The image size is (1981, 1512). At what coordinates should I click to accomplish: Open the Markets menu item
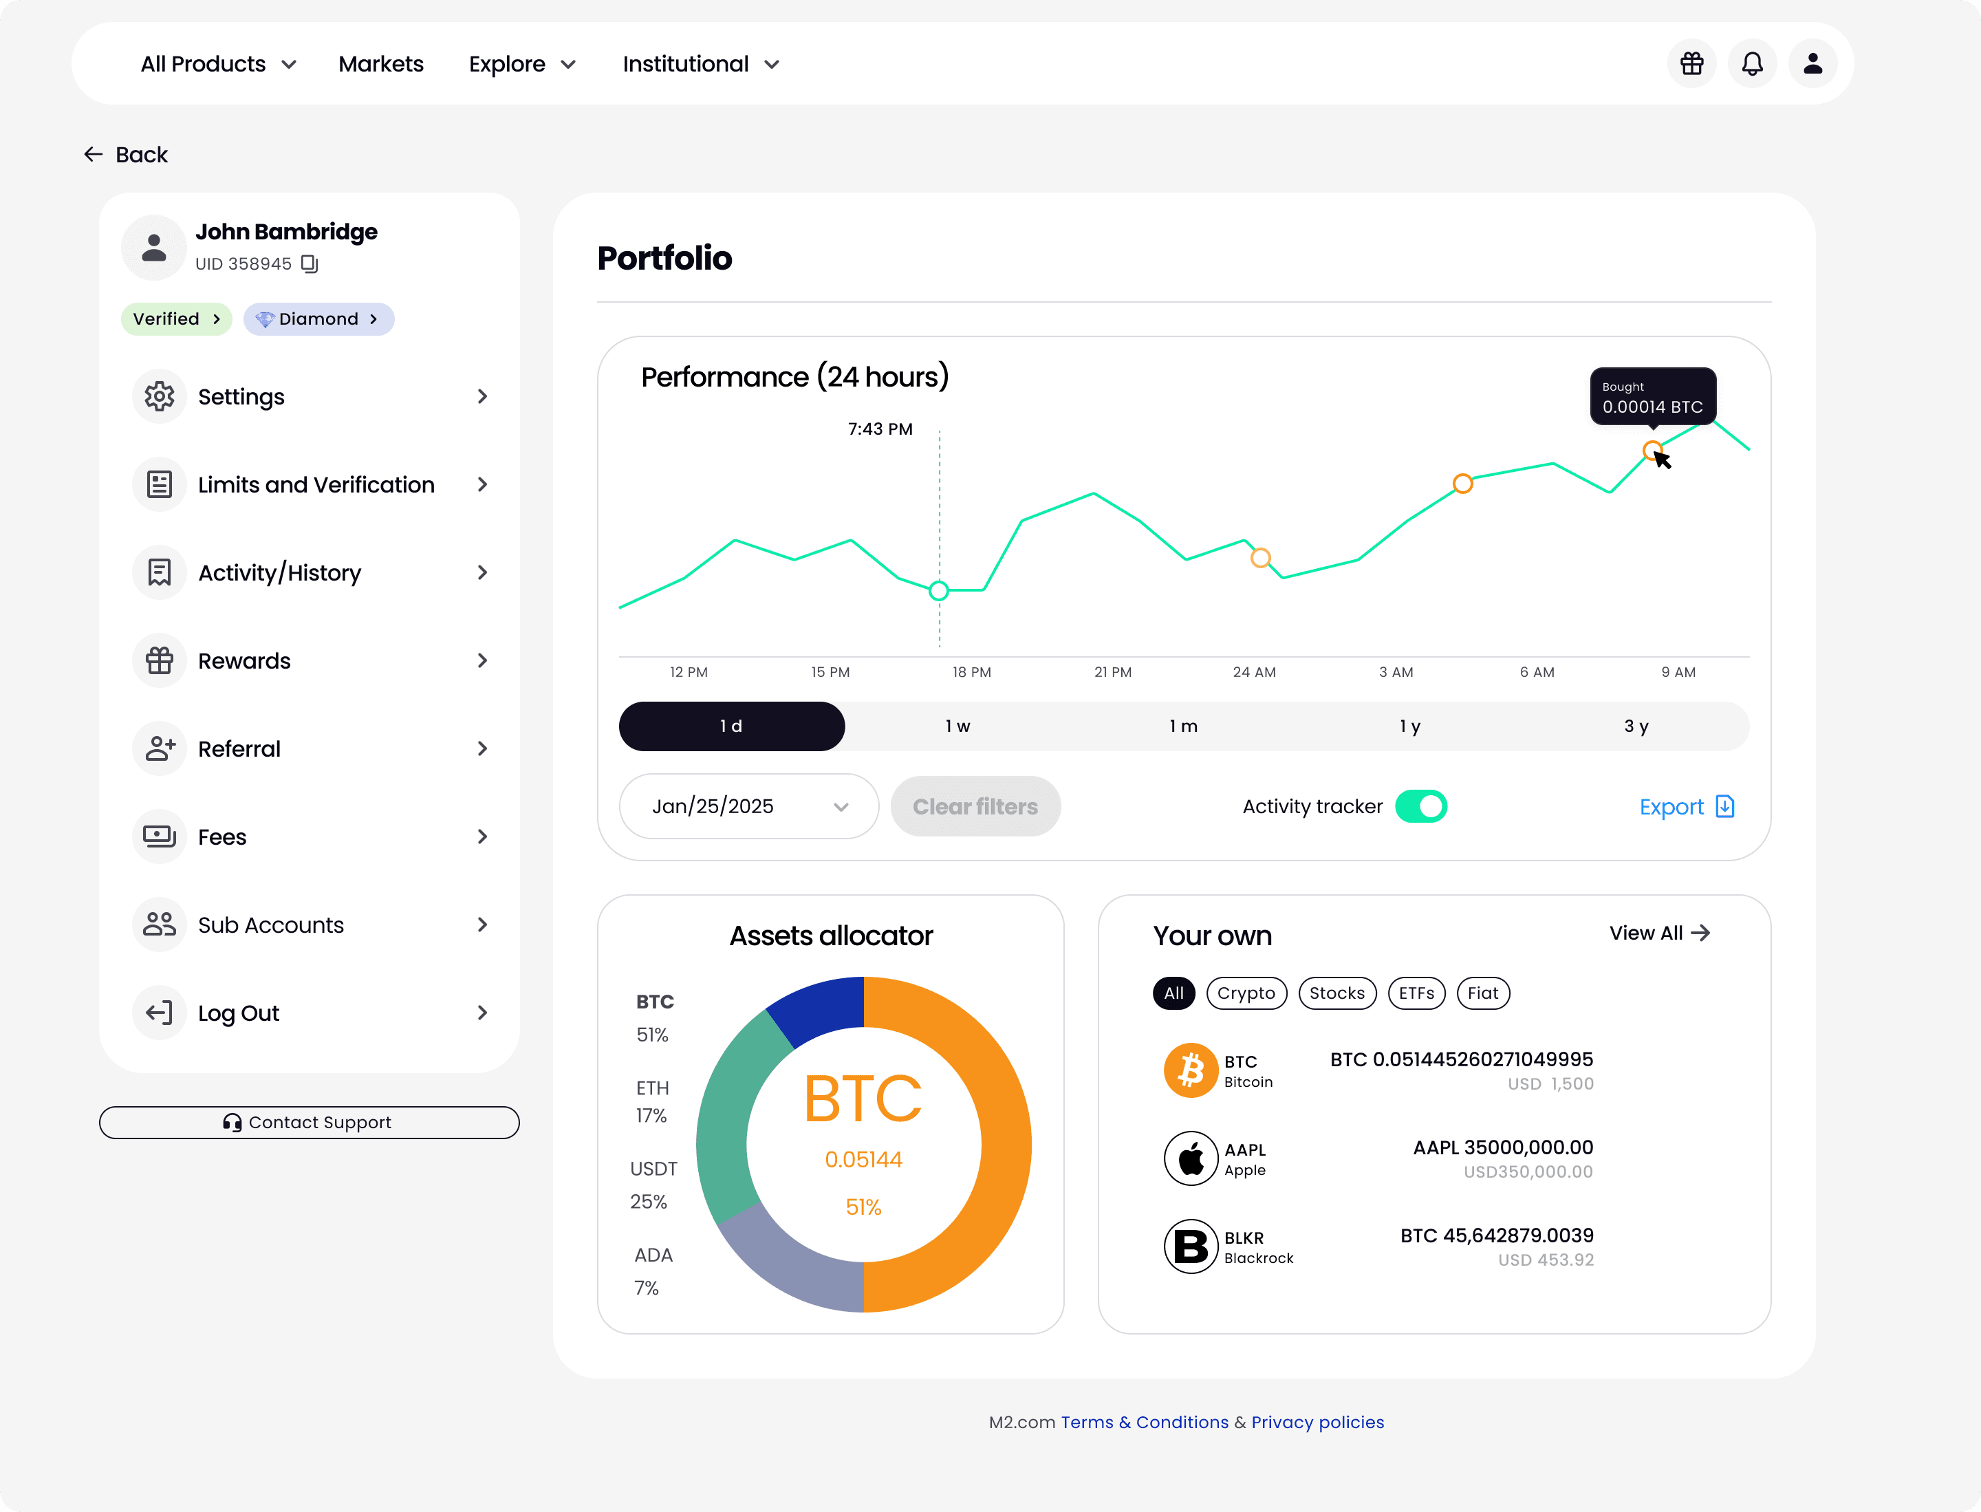click(x=380, y=64)
